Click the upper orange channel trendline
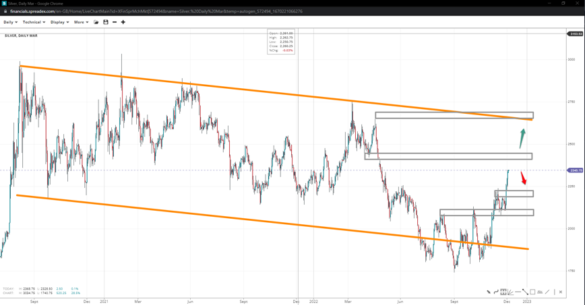585x305 pixels. [x=270, y=94]
